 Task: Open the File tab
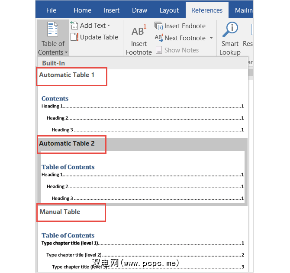[x=51, y=10]
